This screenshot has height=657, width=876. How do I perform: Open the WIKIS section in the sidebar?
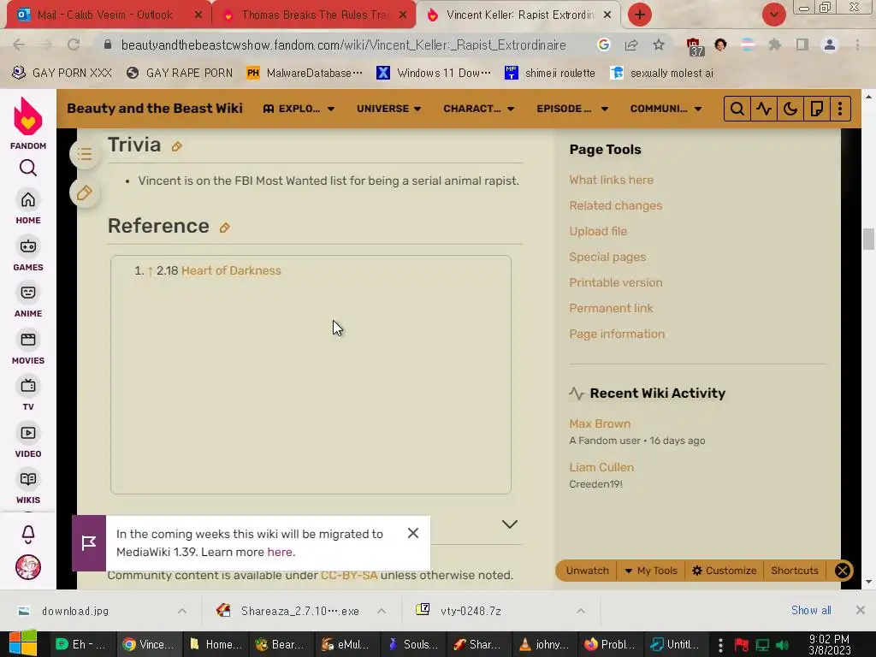tap(28, 488)
